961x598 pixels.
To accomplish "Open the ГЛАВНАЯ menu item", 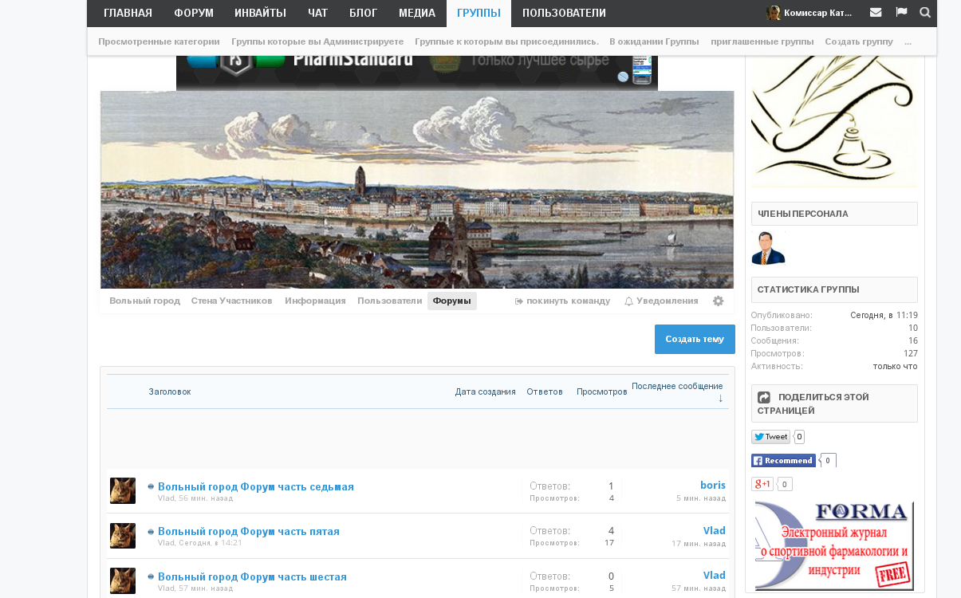I will click(128, 13).
